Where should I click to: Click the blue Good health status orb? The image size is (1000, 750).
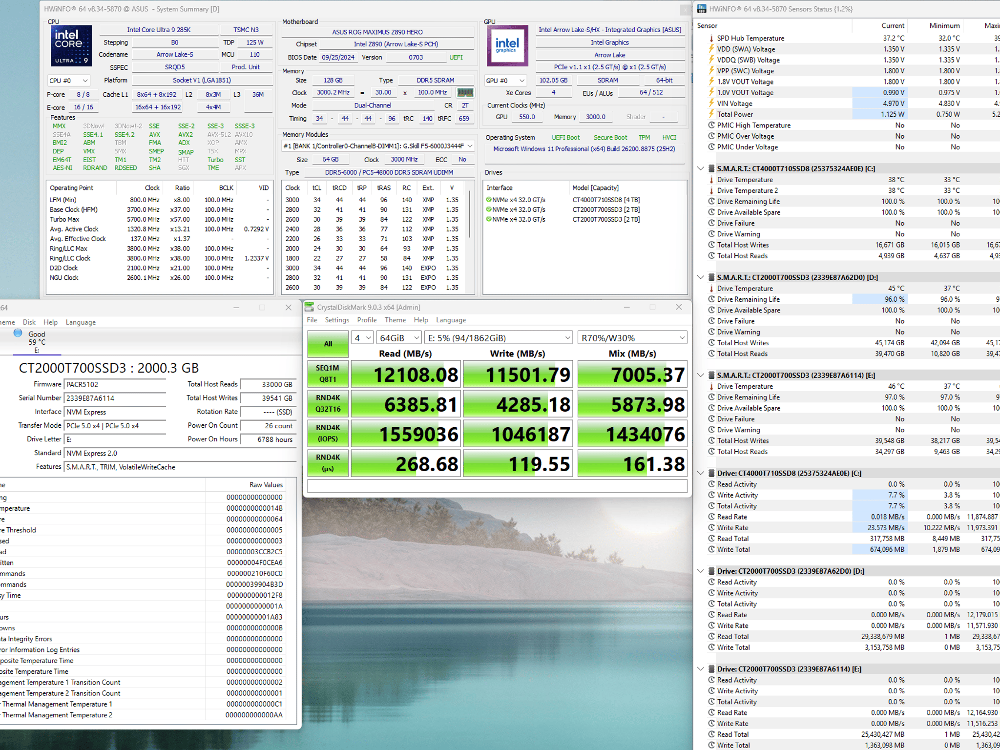click(18, 333)
